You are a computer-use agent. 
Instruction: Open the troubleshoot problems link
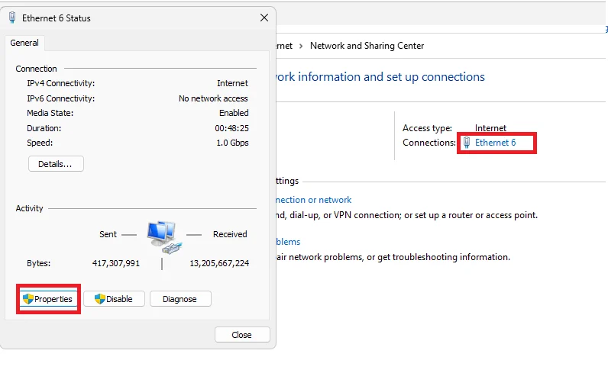click(x=288, y=242)
